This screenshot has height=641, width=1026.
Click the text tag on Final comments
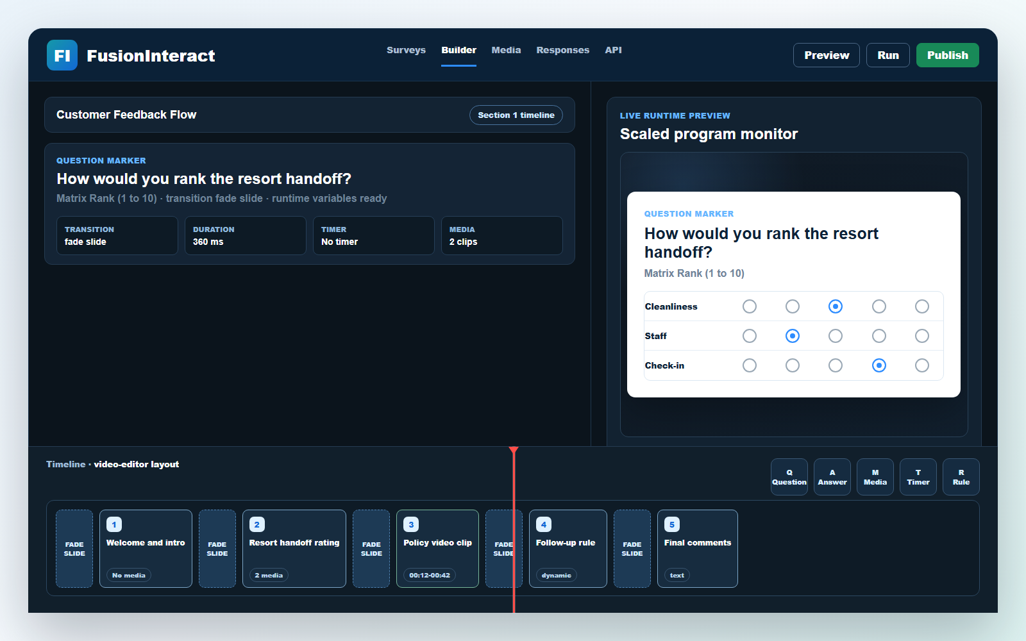677,575
